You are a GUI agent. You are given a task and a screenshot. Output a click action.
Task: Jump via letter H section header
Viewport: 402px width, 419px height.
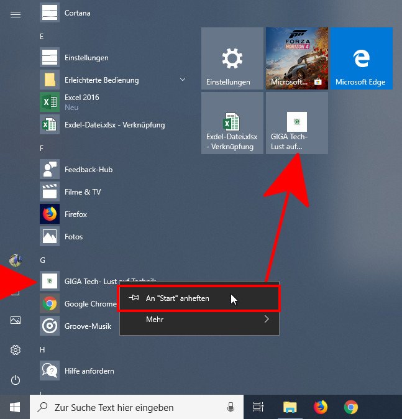pyautogui.click(x=42, y=350)
